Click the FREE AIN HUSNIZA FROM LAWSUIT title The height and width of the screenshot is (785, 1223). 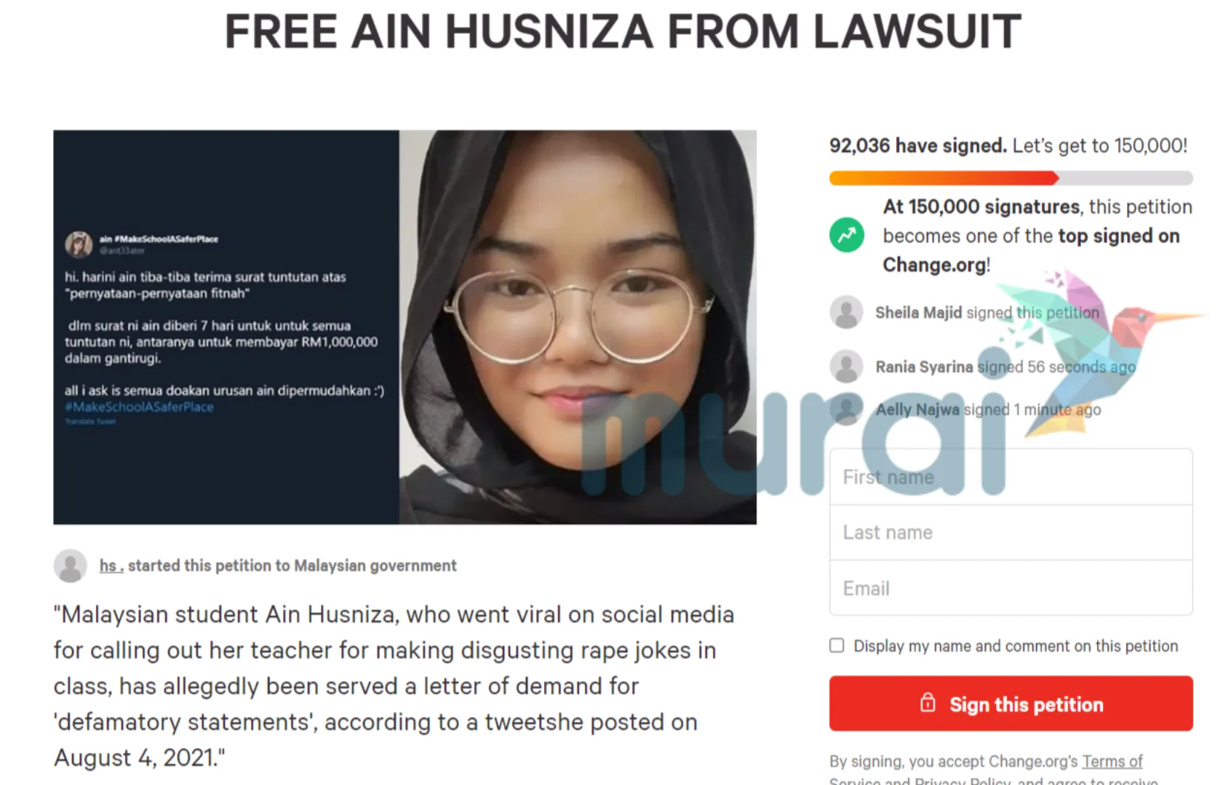(x=623, y=31)
